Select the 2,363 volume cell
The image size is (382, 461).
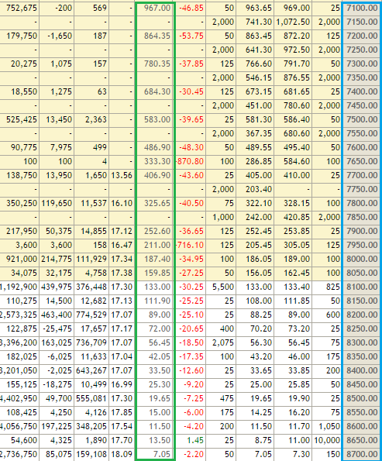[91, 119]
